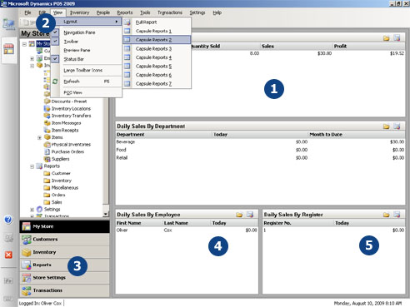Click Capsule Reports 5 icon
The width and height of the screenshot is (410, 307).
127,67
